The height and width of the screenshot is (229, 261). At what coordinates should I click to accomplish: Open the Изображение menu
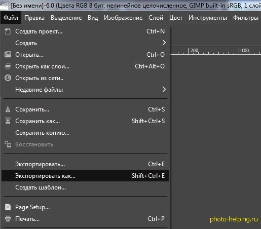coord(123,18)
